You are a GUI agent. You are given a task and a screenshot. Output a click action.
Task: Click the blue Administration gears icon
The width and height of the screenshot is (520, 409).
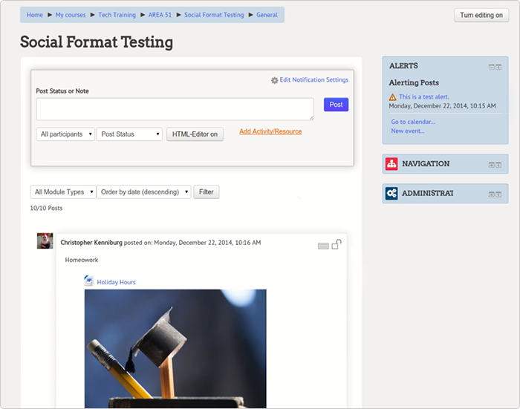coord(391,193)
